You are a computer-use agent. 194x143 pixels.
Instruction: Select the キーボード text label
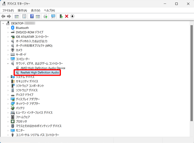pos(21,54)
